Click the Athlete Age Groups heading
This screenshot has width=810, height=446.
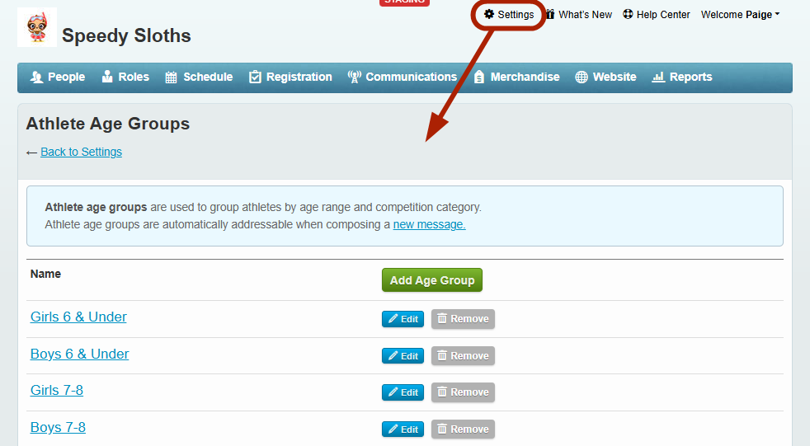108,124
